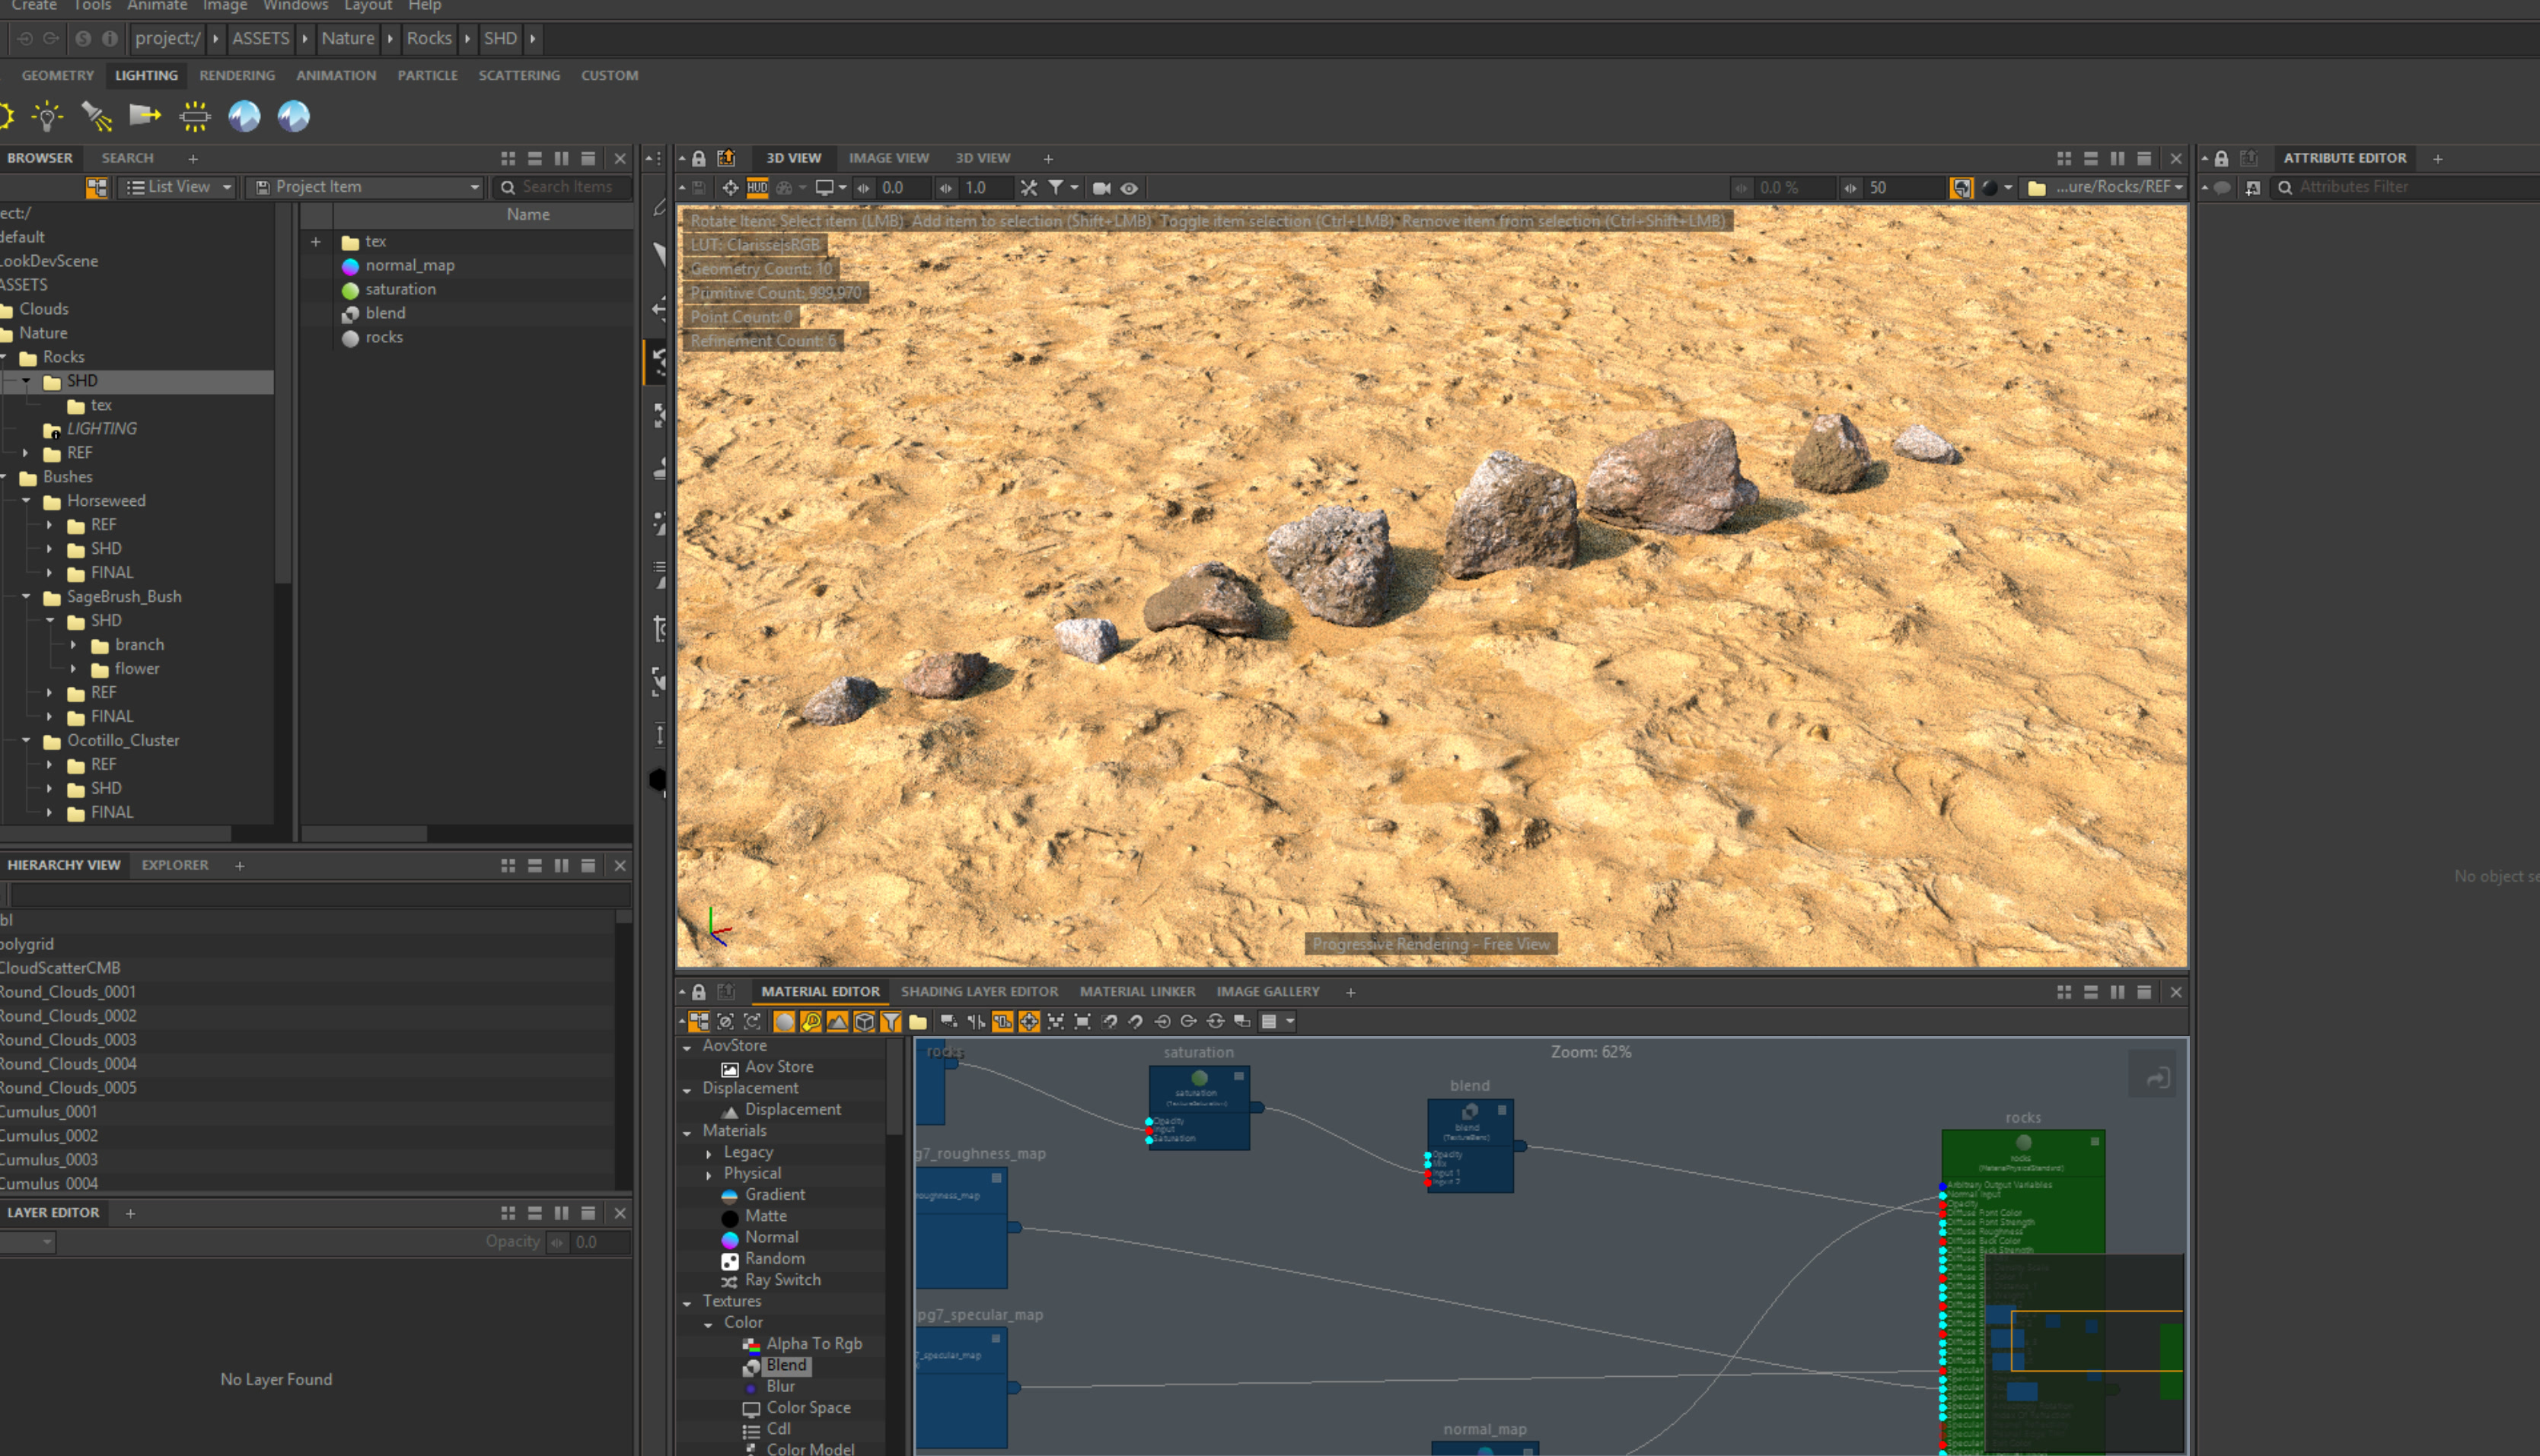The height and width of the screenshot is (1456, 2540).
Task: Click the vertical split icon in Layer Editor header
Action: coord(561,1213)
